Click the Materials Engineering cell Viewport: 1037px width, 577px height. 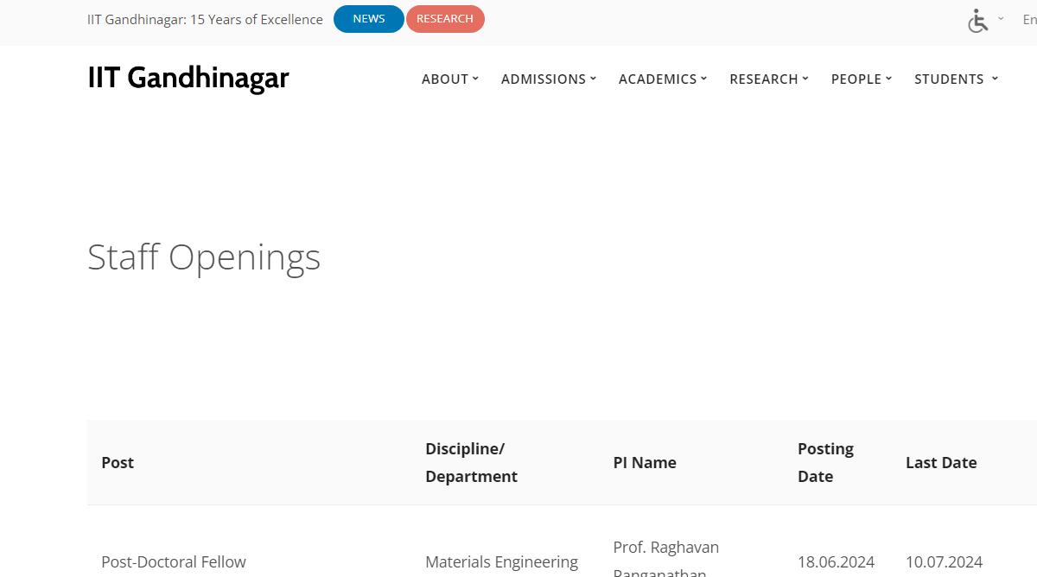[x=501, y=561]
